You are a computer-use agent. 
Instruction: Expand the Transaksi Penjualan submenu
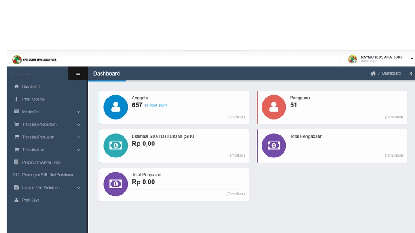pos(47,137)
